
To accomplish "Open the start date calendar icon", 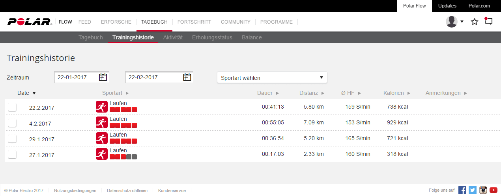I will pos(103,77).
